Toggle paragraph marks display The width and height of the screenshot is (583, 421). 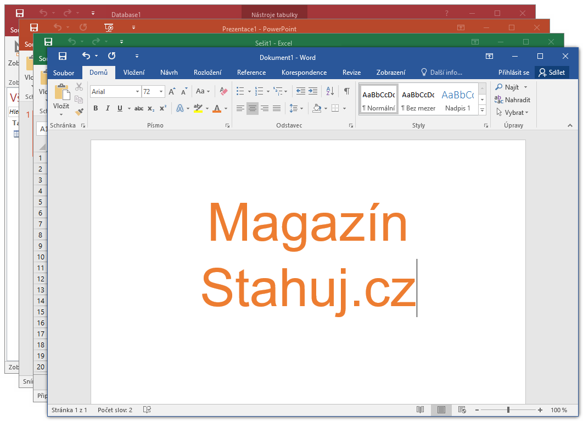[x=346, y=91]
